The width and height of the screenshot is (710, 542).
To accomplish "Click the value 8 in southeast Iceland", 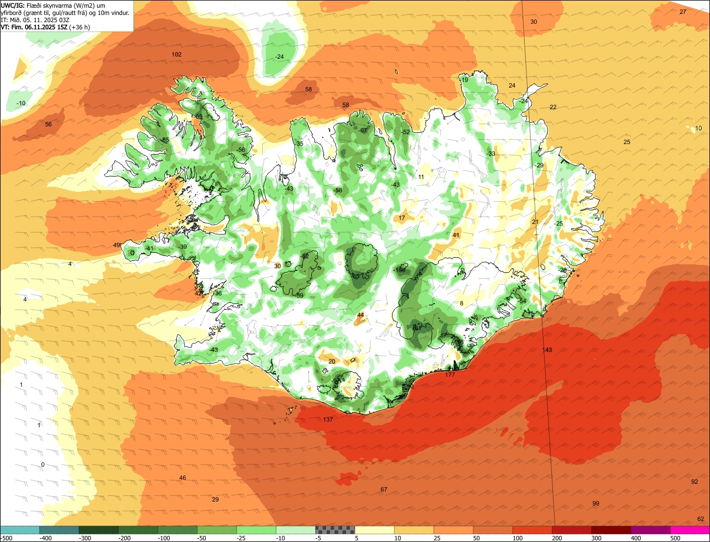I will click(x=461, y=303).
